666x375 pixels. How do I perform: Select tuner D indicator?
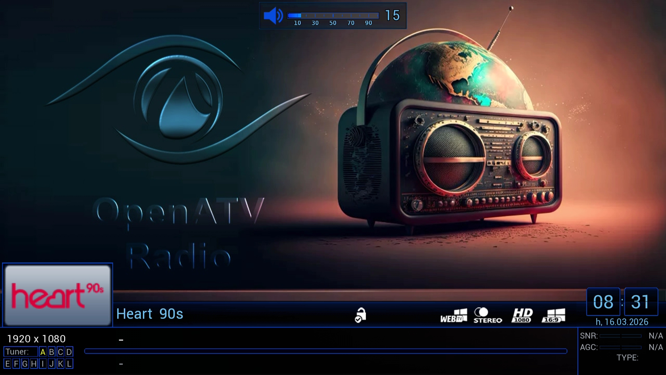69,352
